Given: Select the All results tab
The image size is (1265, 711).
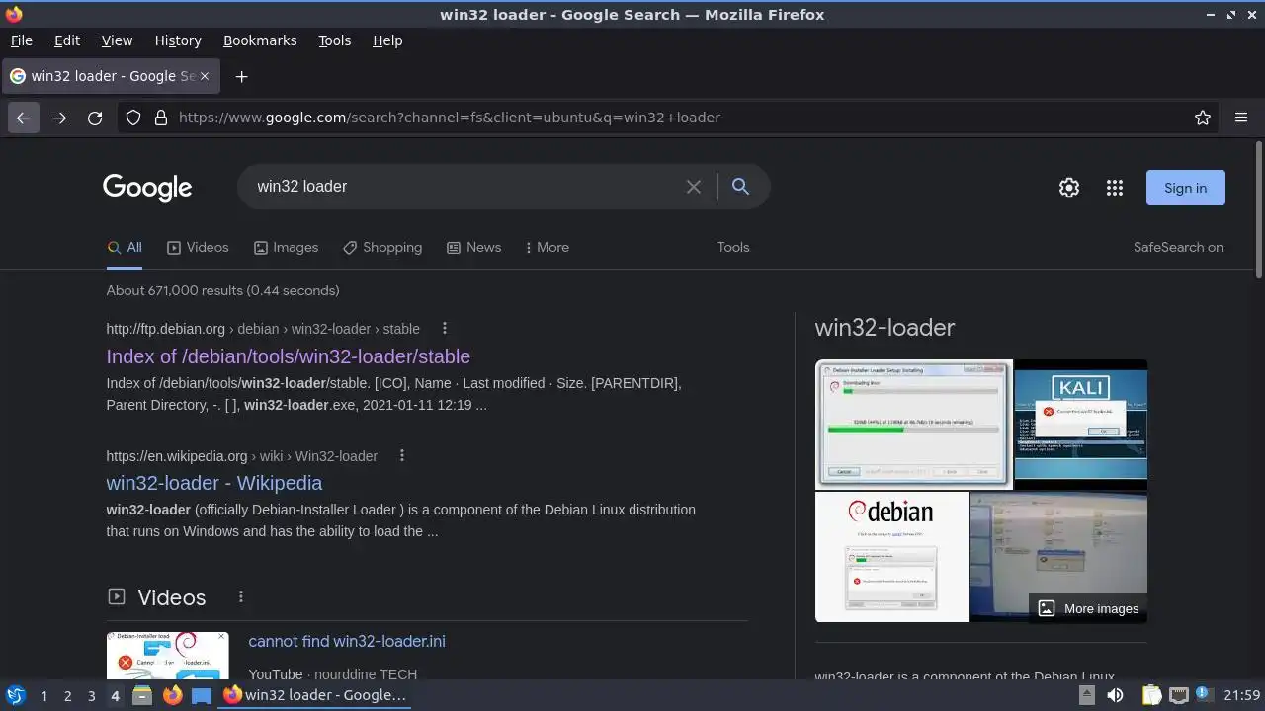Looking at the screenshot, I should pyautogui.click(x=125, y=248).
